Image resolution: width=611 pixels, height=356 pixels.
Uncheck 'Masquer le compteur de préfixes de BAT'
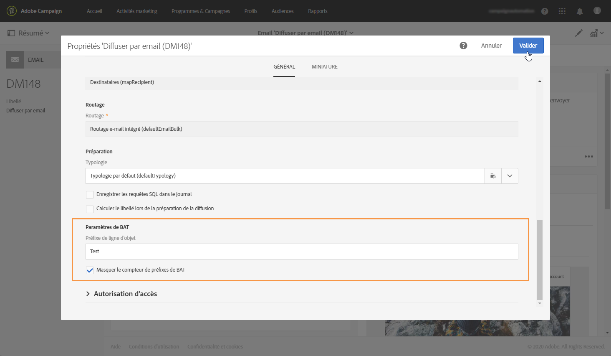90,270
